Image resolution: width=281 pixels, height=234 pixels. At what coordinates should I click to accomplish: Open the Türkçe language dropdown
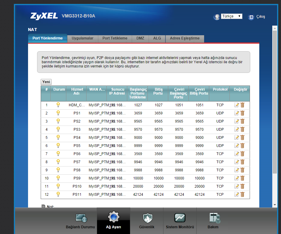click(x=232, y=16)
